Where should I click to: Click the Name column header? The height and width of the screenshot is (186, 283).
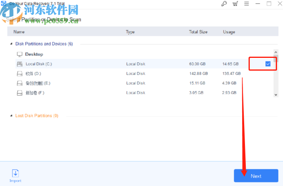(19, 32)
